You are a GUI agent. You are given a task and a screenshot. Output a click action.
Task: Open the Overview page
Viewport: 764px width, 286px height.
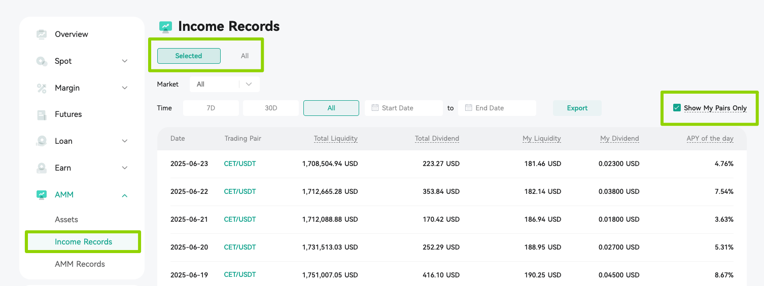pos(72,34)
